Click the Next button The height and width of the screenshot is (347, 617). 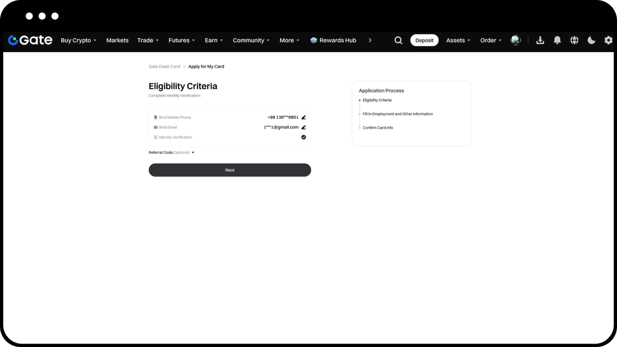(x=230, y=170)
